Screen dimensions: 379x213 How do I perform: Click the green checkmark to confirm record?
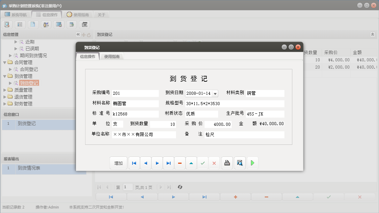[203, 162]
